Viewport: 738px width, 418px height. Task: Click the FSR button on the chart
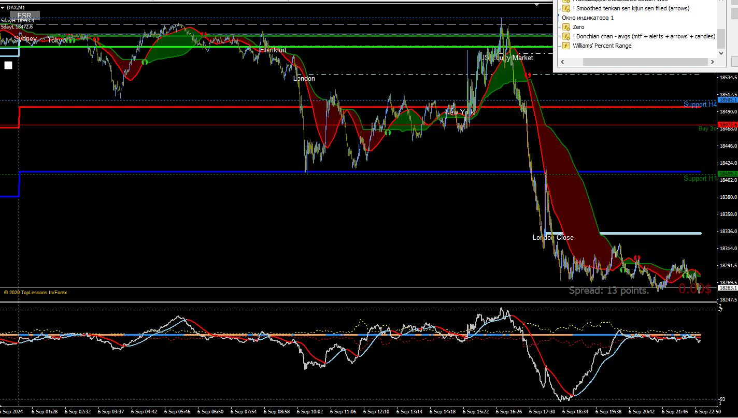(x=24, y=16)
